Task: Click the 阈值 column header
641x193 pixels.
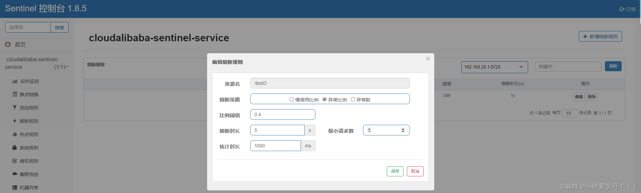Action: (x=447, y=84)
